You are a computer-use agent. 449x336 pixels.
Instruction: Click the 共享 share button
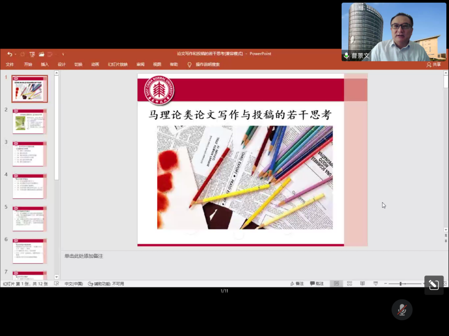[433, 64]
